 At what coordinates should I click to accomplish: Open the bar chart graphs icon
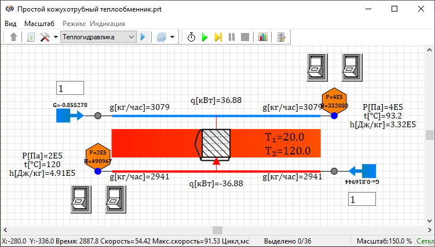click(263, 37)
